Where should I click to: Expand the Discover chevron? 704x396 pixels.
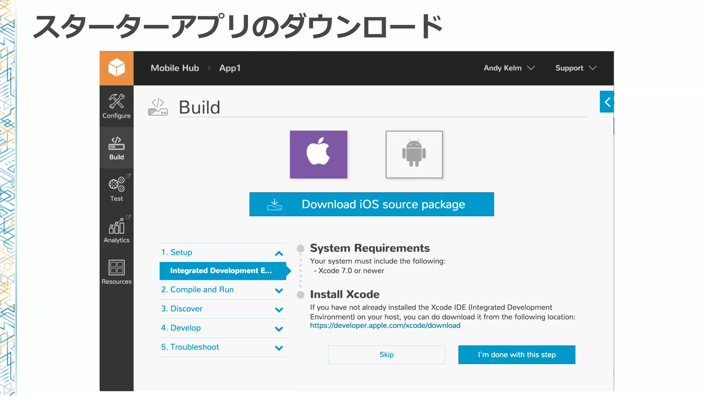[x=279, y=310]
